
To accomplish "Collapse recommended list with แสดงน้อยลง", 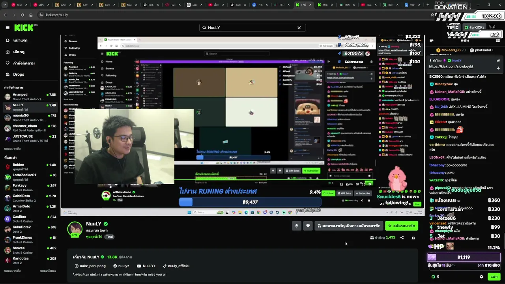I will click(x=48, y=271).
